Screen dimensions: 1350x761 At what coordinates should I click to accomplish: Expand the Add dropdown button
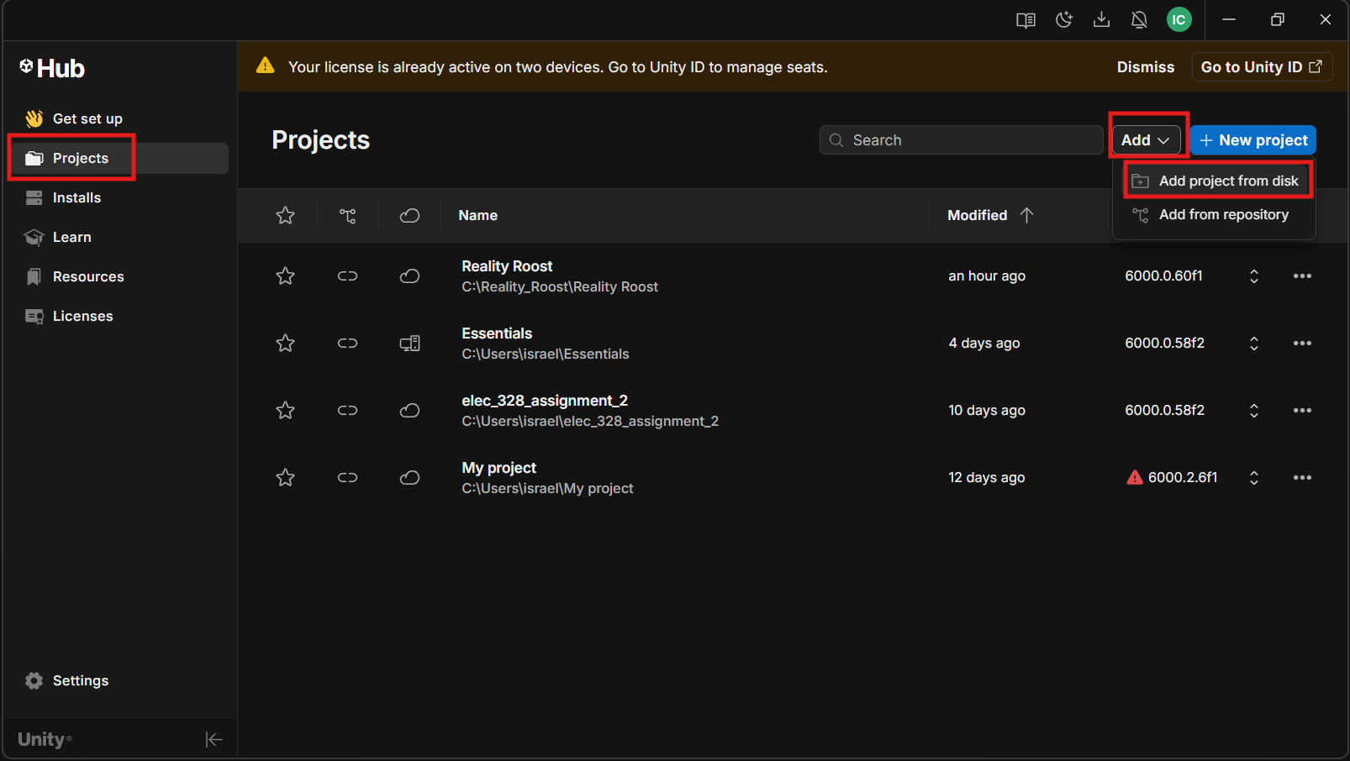[1145, 140]
